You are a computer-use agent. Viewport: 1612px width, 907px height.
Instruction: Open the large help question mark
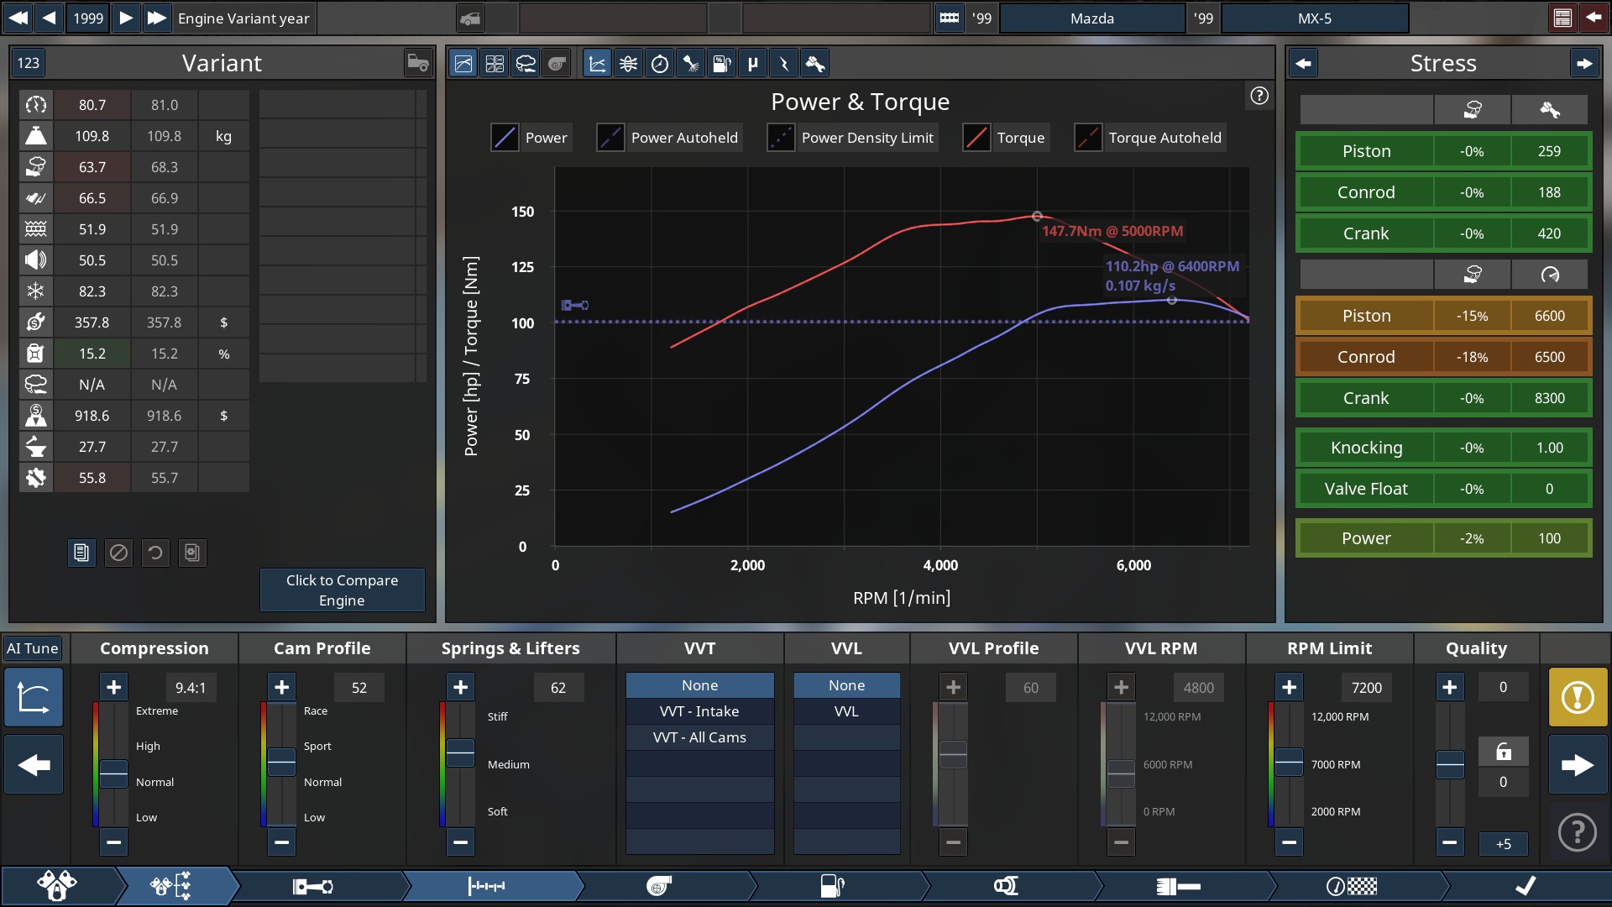point(1578,832)
